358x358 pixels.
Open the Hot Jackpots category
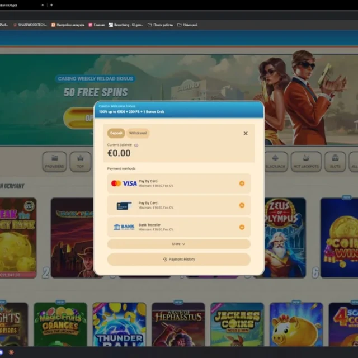(306, 162)
